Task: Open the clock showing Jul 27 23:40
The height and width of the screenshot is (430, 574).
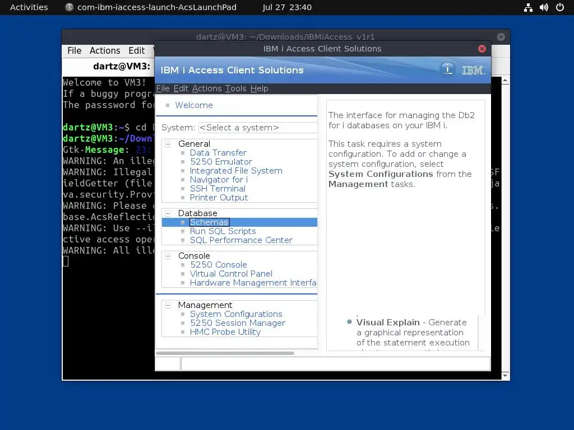Action: click(287, 7)
